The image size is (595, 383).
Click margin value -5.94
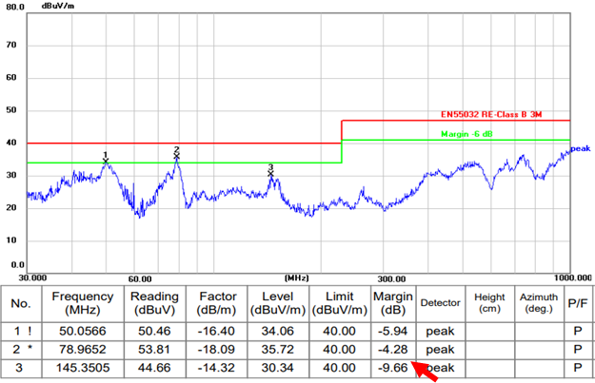pyautogui.click(x=393, y=331)
